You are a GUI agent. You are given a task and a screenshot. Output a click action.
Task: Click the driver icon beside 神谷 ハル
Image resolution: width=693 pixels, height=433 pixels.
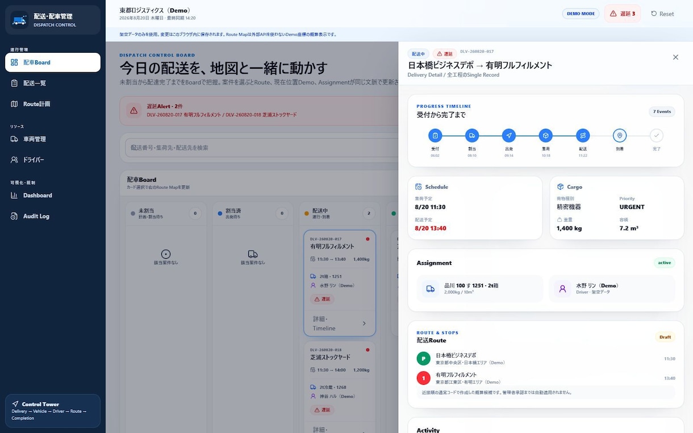[314, 396]
